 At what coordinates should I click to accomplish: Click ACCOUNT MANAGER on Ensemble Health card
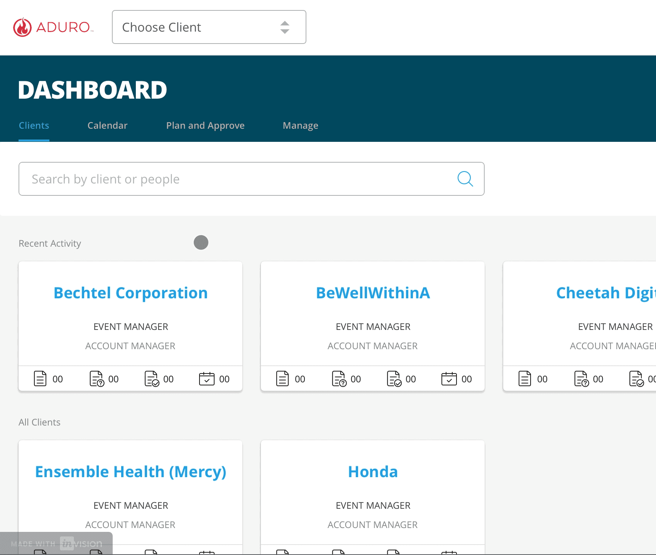[x=130, y=525]
